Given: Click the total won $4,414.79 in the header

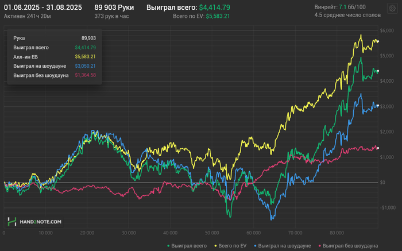Looking at the screenshot, I should pos(215,7).
